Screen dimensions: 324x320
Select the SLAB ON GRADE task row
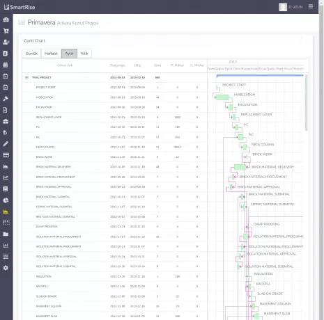(x=115, y=296)
